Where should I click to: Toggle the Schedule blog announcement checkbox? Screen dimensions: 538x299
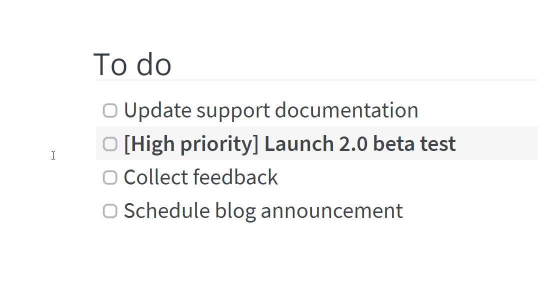pyautogui.click(x=110, y=211)
